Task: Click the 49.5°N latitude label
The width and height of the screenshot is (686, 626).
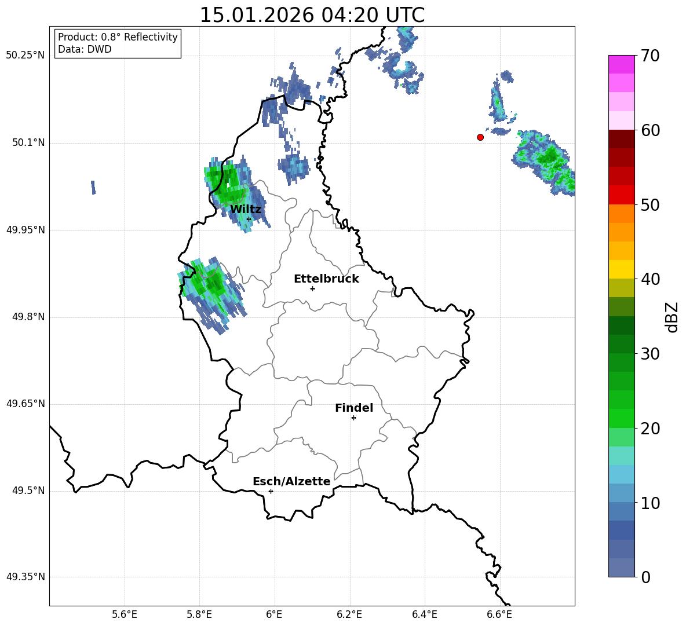Action: [x=29, y=490]
